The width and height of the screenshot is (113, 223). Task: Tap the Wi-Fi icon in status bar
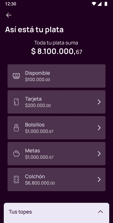[x=94, y=4]
